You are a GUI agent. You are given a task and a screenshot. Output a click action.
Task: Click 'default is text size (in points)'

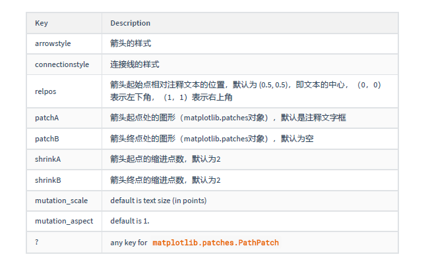[158, 201]
